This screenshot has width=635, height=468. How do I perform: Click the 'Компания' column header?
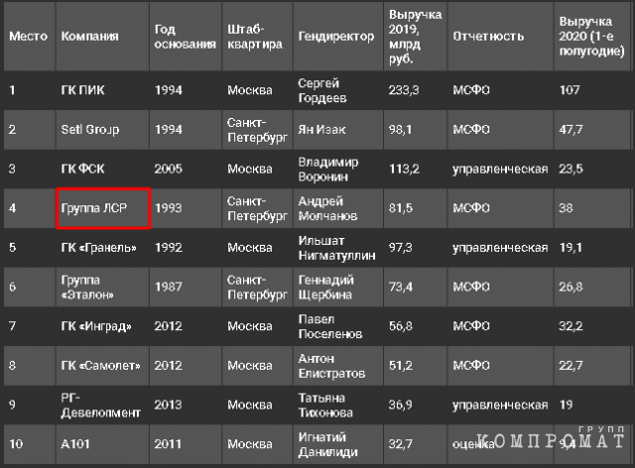90,37
